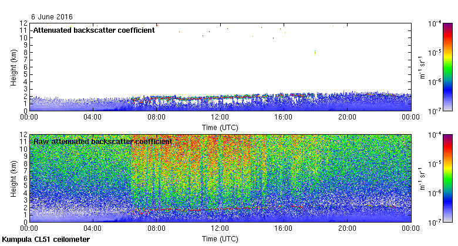Click the 20:00 tick label under the bottom plot
Viewport: 458px width, 246px height.
(347, 228)
